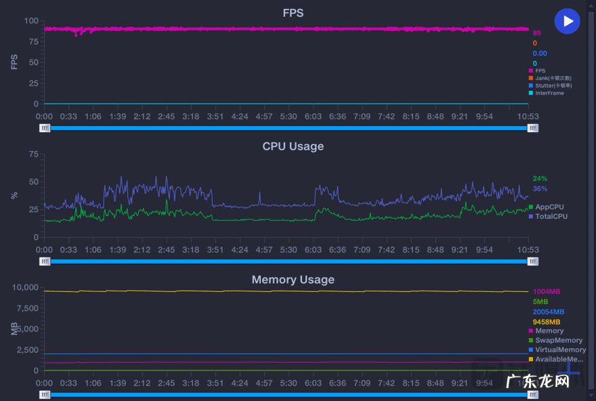
Task: Toggle VirtualMemory legend entry
Action: tap(557, 350)
